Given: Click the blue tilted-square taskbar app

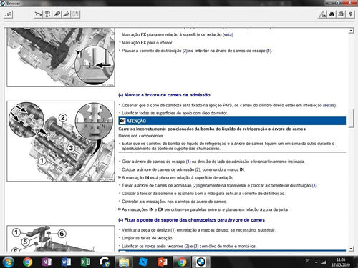Looking at the screenshot, I should [x=143, y=262].
